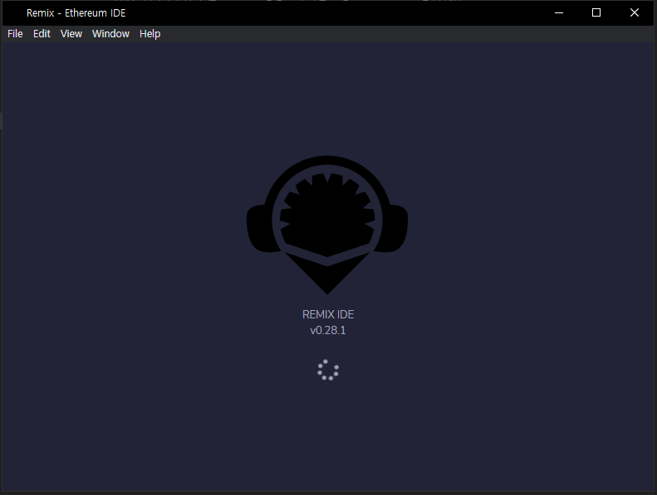Open the Help menu
This screenshot has height=495, width=657.
(150, 34)
